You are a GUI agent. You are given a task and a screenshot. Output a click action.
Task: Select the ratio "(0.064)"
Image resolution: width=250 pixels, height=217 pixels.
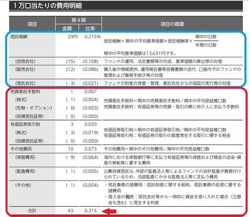[90, 158]
